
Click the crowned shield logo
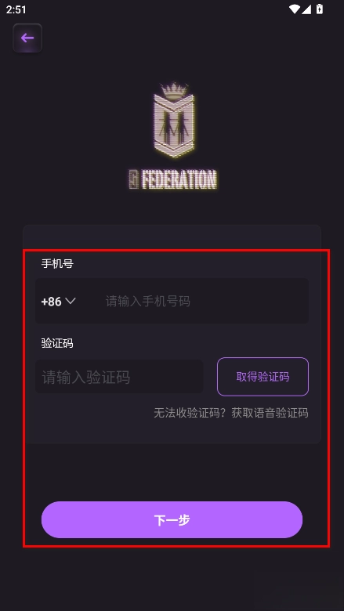(174, 120)
